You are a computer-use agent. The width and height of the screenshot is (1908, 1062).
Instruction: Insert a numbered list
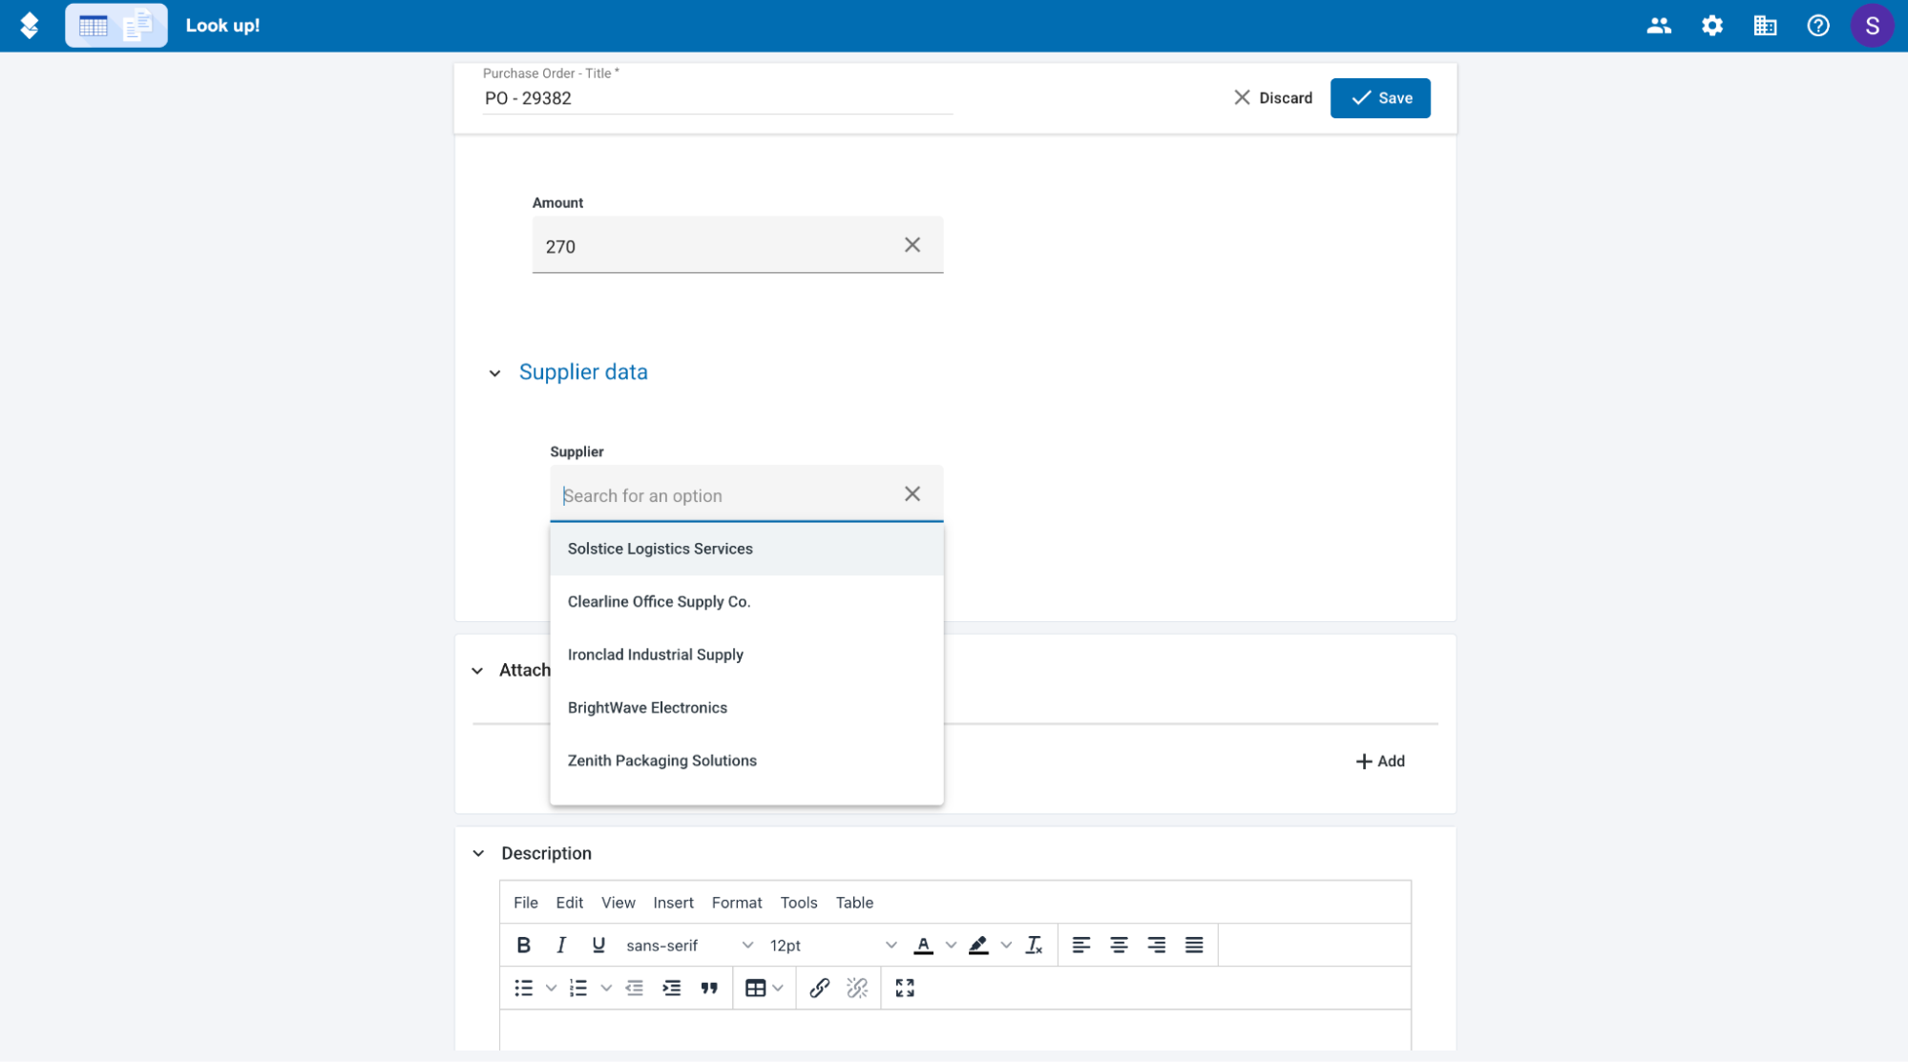pos(578,988)
